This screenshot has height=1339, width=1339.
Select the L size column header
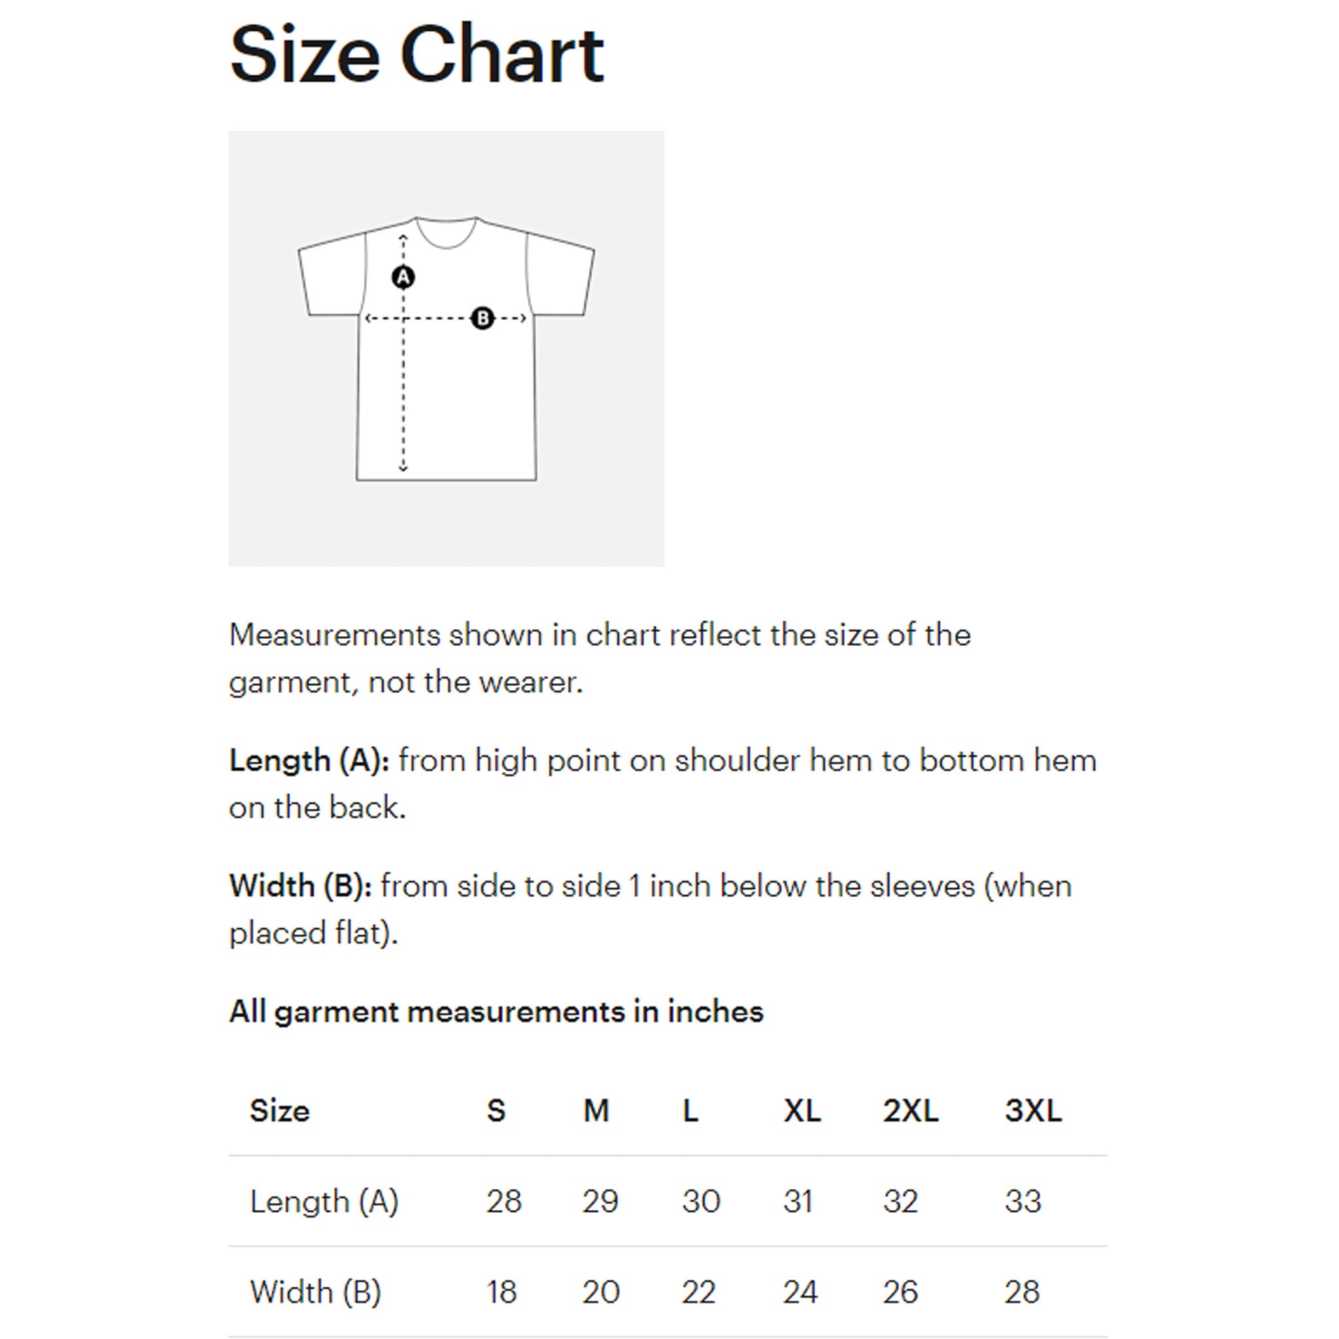690,1110
